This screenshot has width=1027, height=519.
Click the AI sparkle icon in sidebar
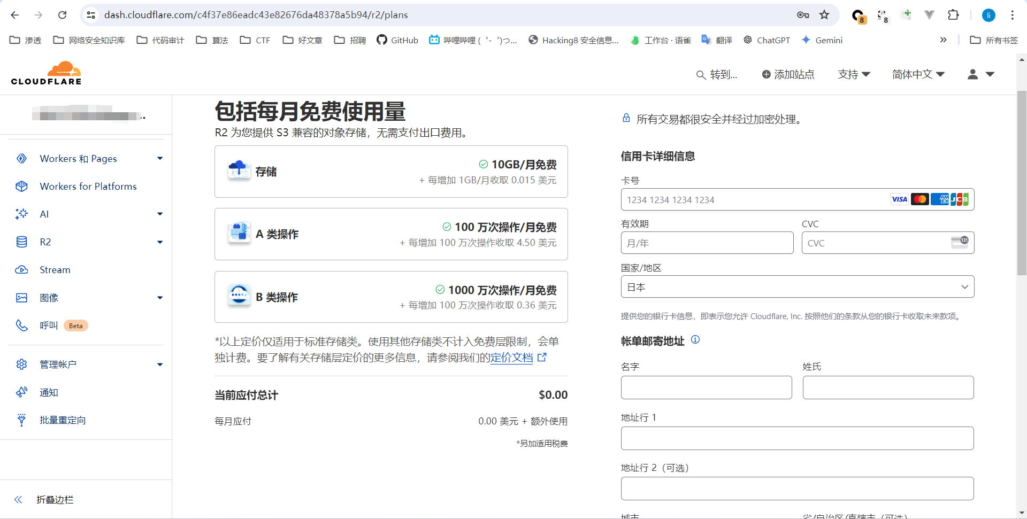tap(21, 214)
